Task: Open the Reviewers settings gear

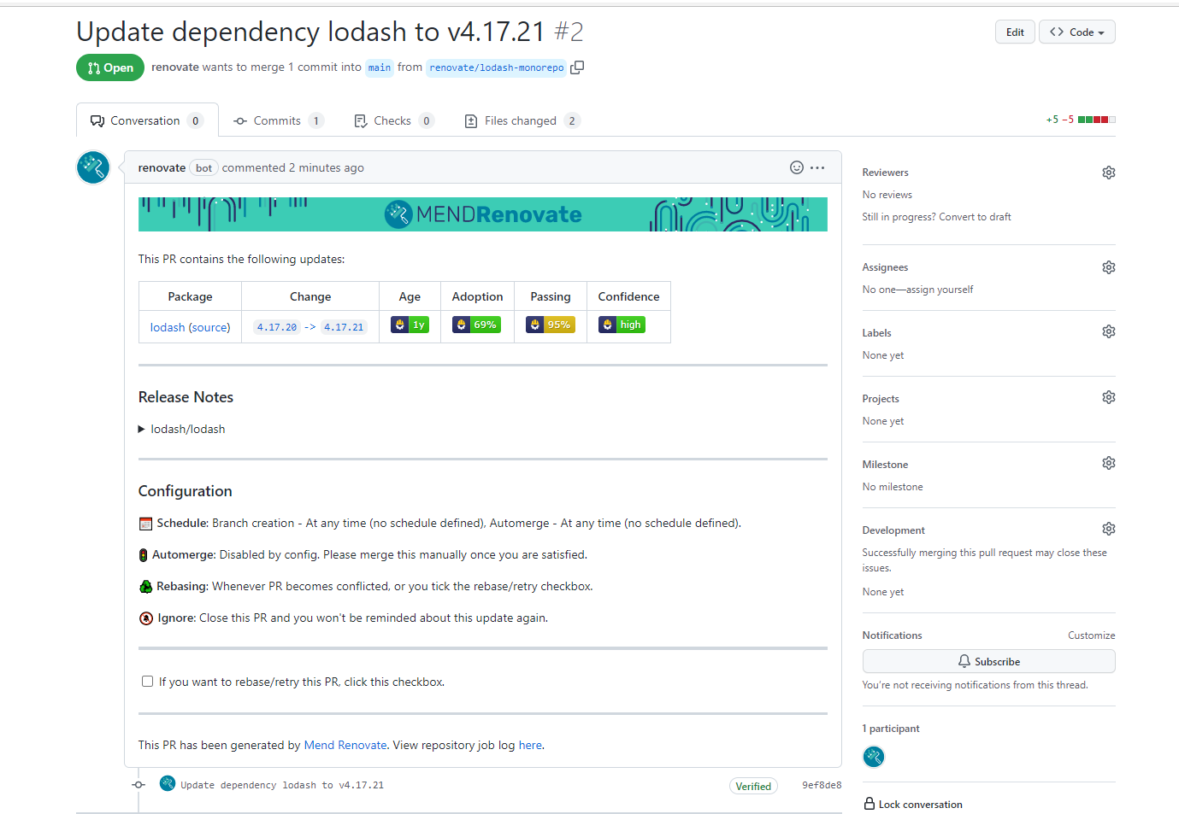Action: (x=1108, y=172)
